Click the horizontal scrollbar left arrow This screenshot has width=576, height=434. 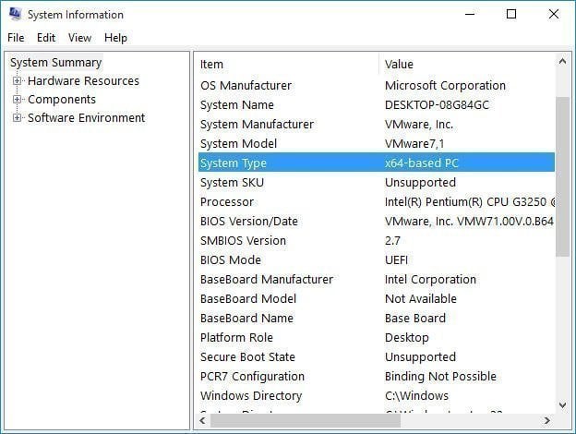tap(203, 421)
